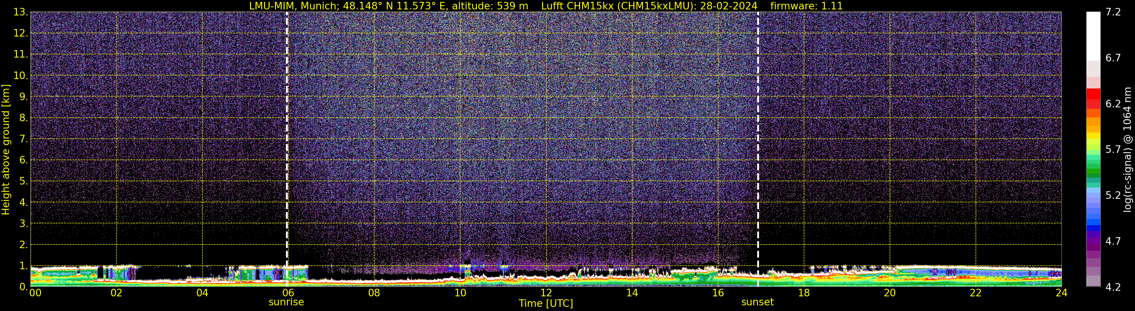The height and width of the screenshot is (311, 1135).
Task: Click the height-axis tick "9."
Action: click(x=24, y=96)
